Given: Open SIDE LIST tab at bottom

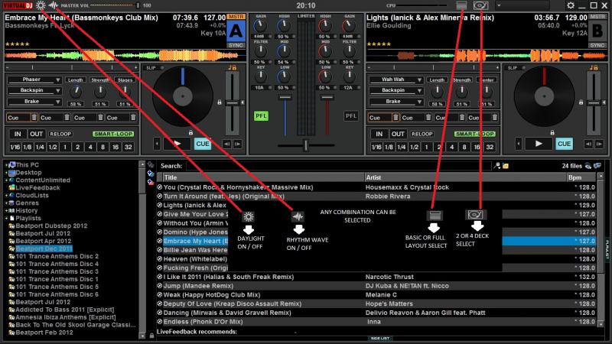Looking at the screenshot, I should [380, 339].
